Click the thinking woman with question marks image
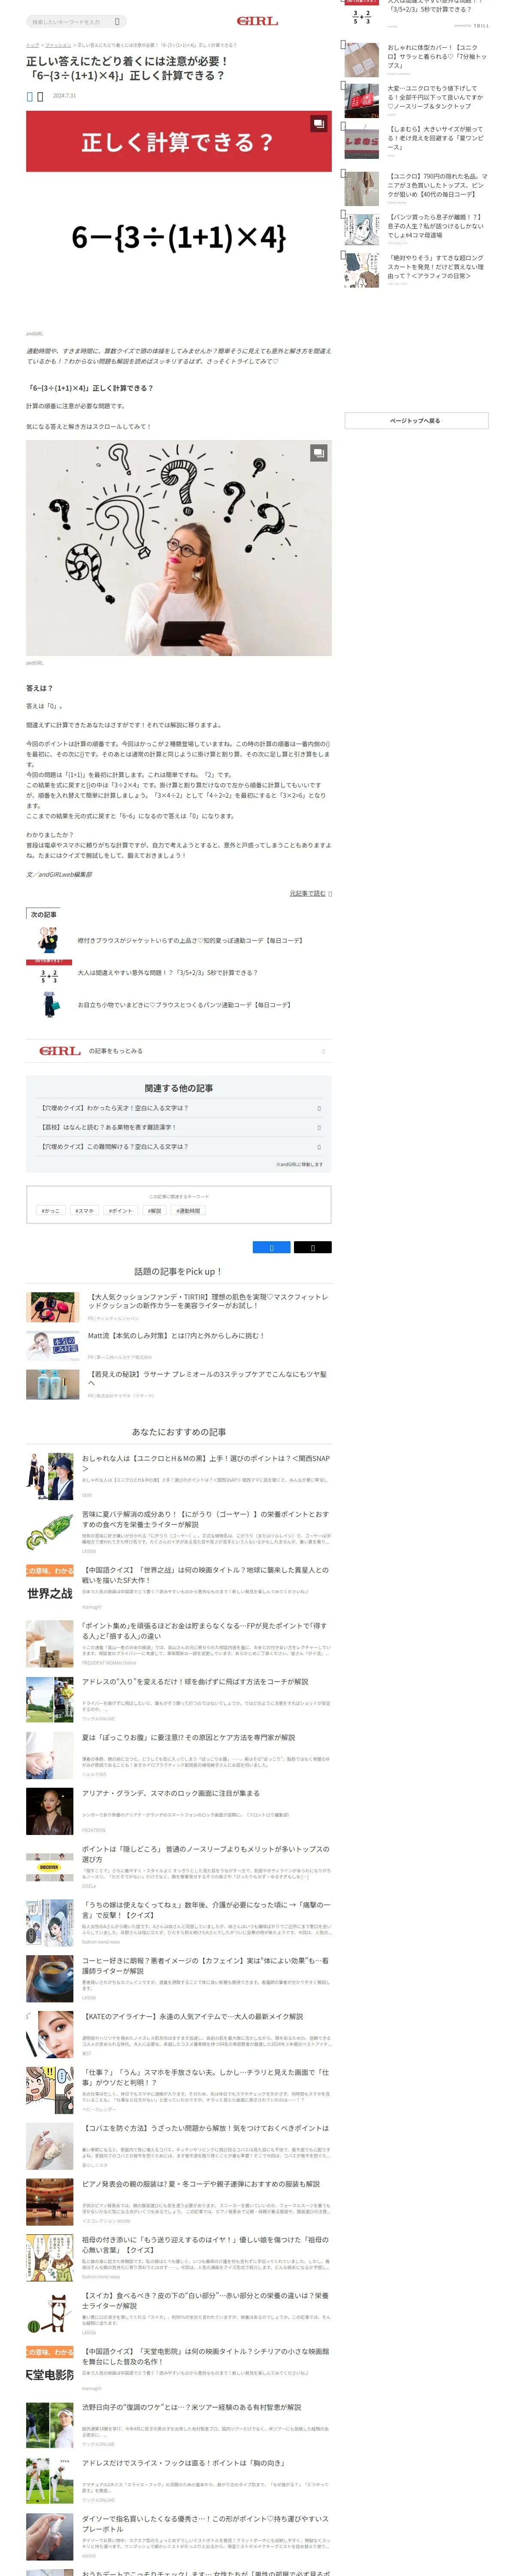 point(179,548)
